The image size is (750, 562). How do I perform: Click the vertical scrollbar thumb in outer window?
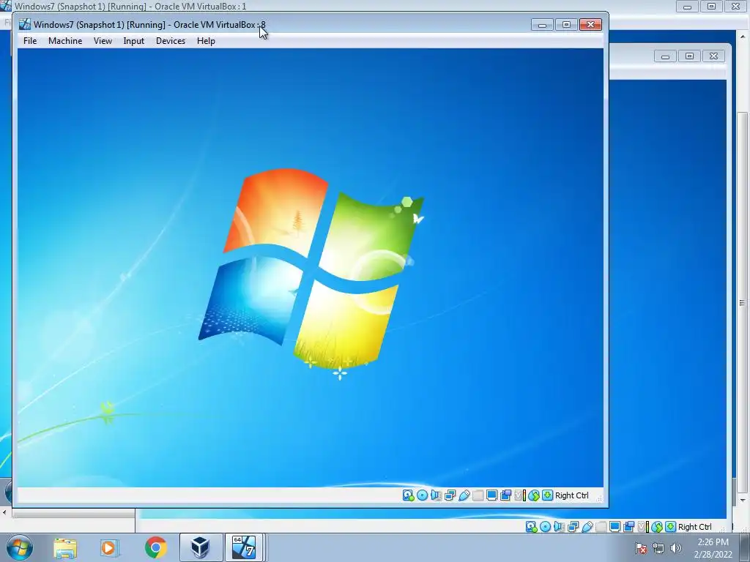743,302
